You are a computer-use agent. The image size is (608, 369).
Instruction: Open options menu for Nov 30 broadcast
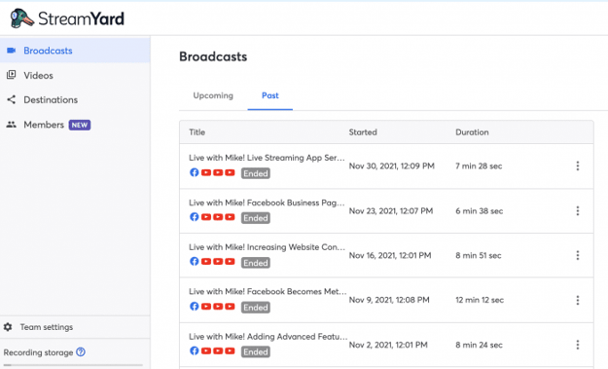coord(578,166)
